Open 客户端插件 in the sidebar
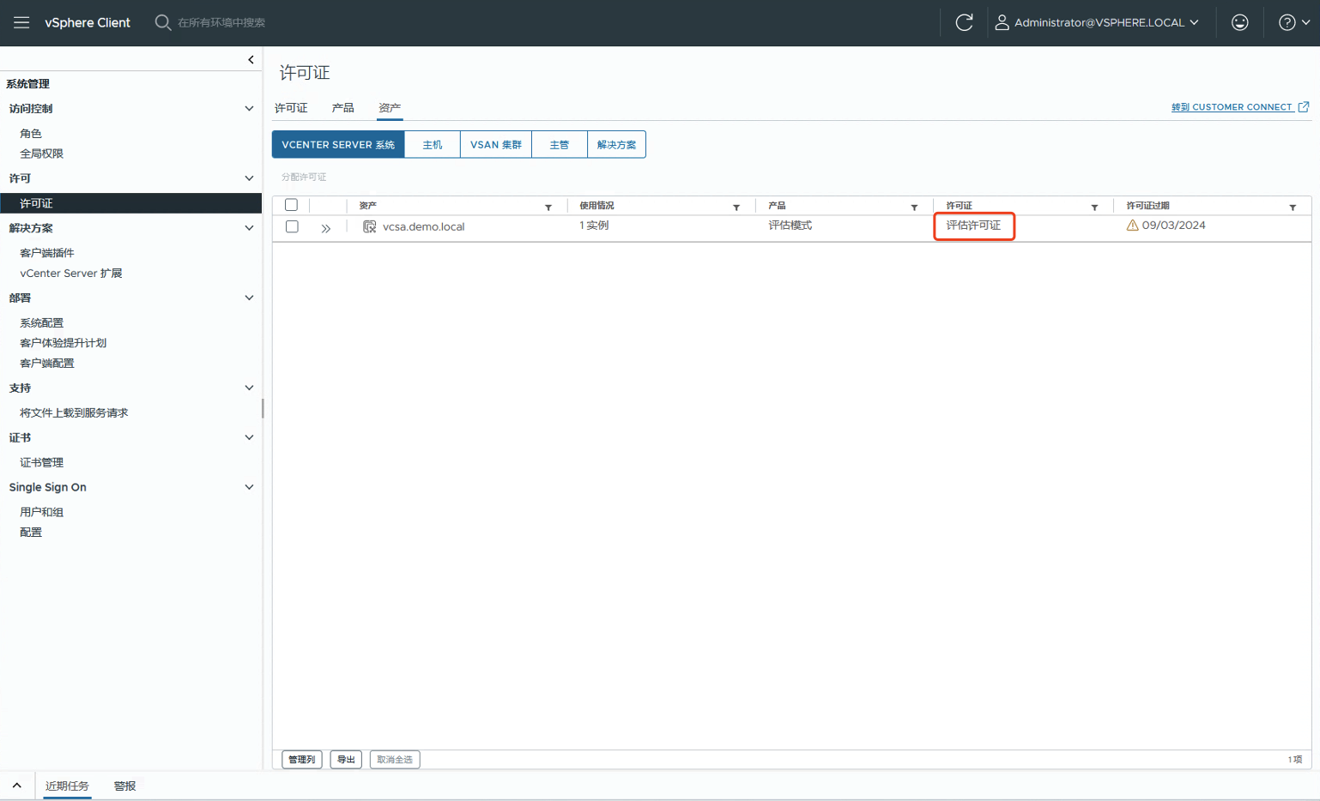The width and height of the screenshot is (1320, 801). (x=47, y=253)
